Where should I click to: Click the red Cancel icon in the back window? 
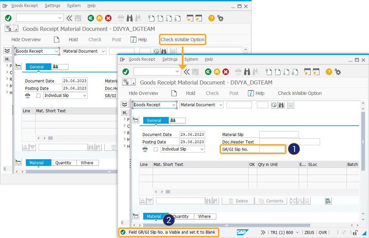pyautogui.click(x=108, y=18)
